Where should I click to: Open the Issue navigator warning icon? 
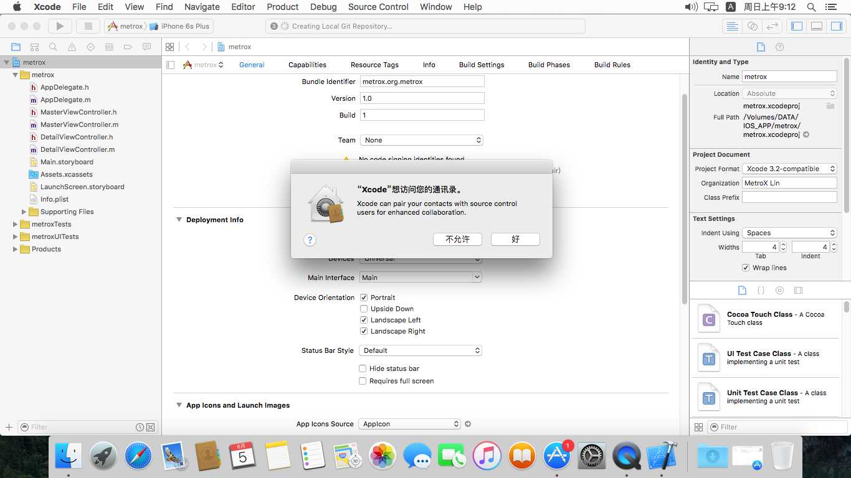pyautogui.click(x=72, y=47)
